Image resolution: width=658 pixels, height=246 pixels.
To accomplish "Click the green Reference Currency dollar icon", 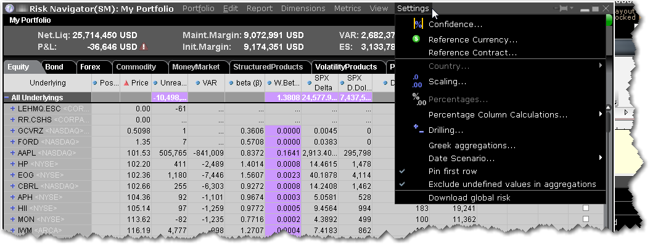I will point(416,39).
